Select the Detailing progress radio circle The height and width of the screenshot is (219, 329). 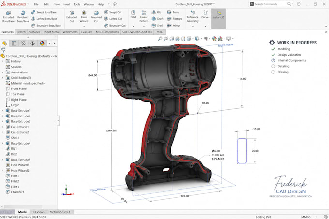(273, 66)
